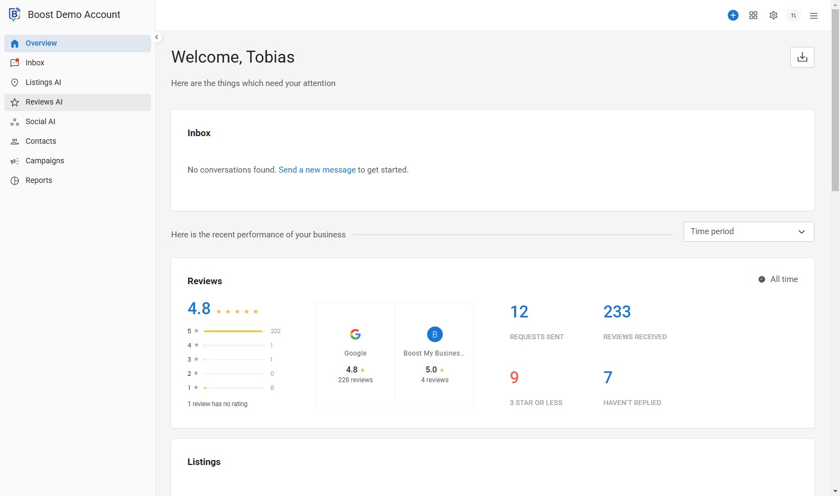Image resolution: width=840 pixels, height=496 pixels.
Task: Open settings gear icon in header
Action: pyautogui.click(x=773, y=15)
